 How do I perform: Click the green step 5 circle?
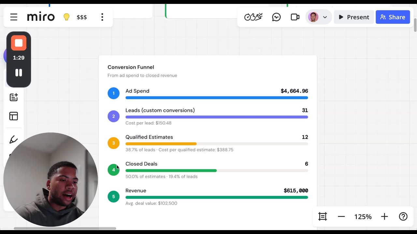click(114, 196)
